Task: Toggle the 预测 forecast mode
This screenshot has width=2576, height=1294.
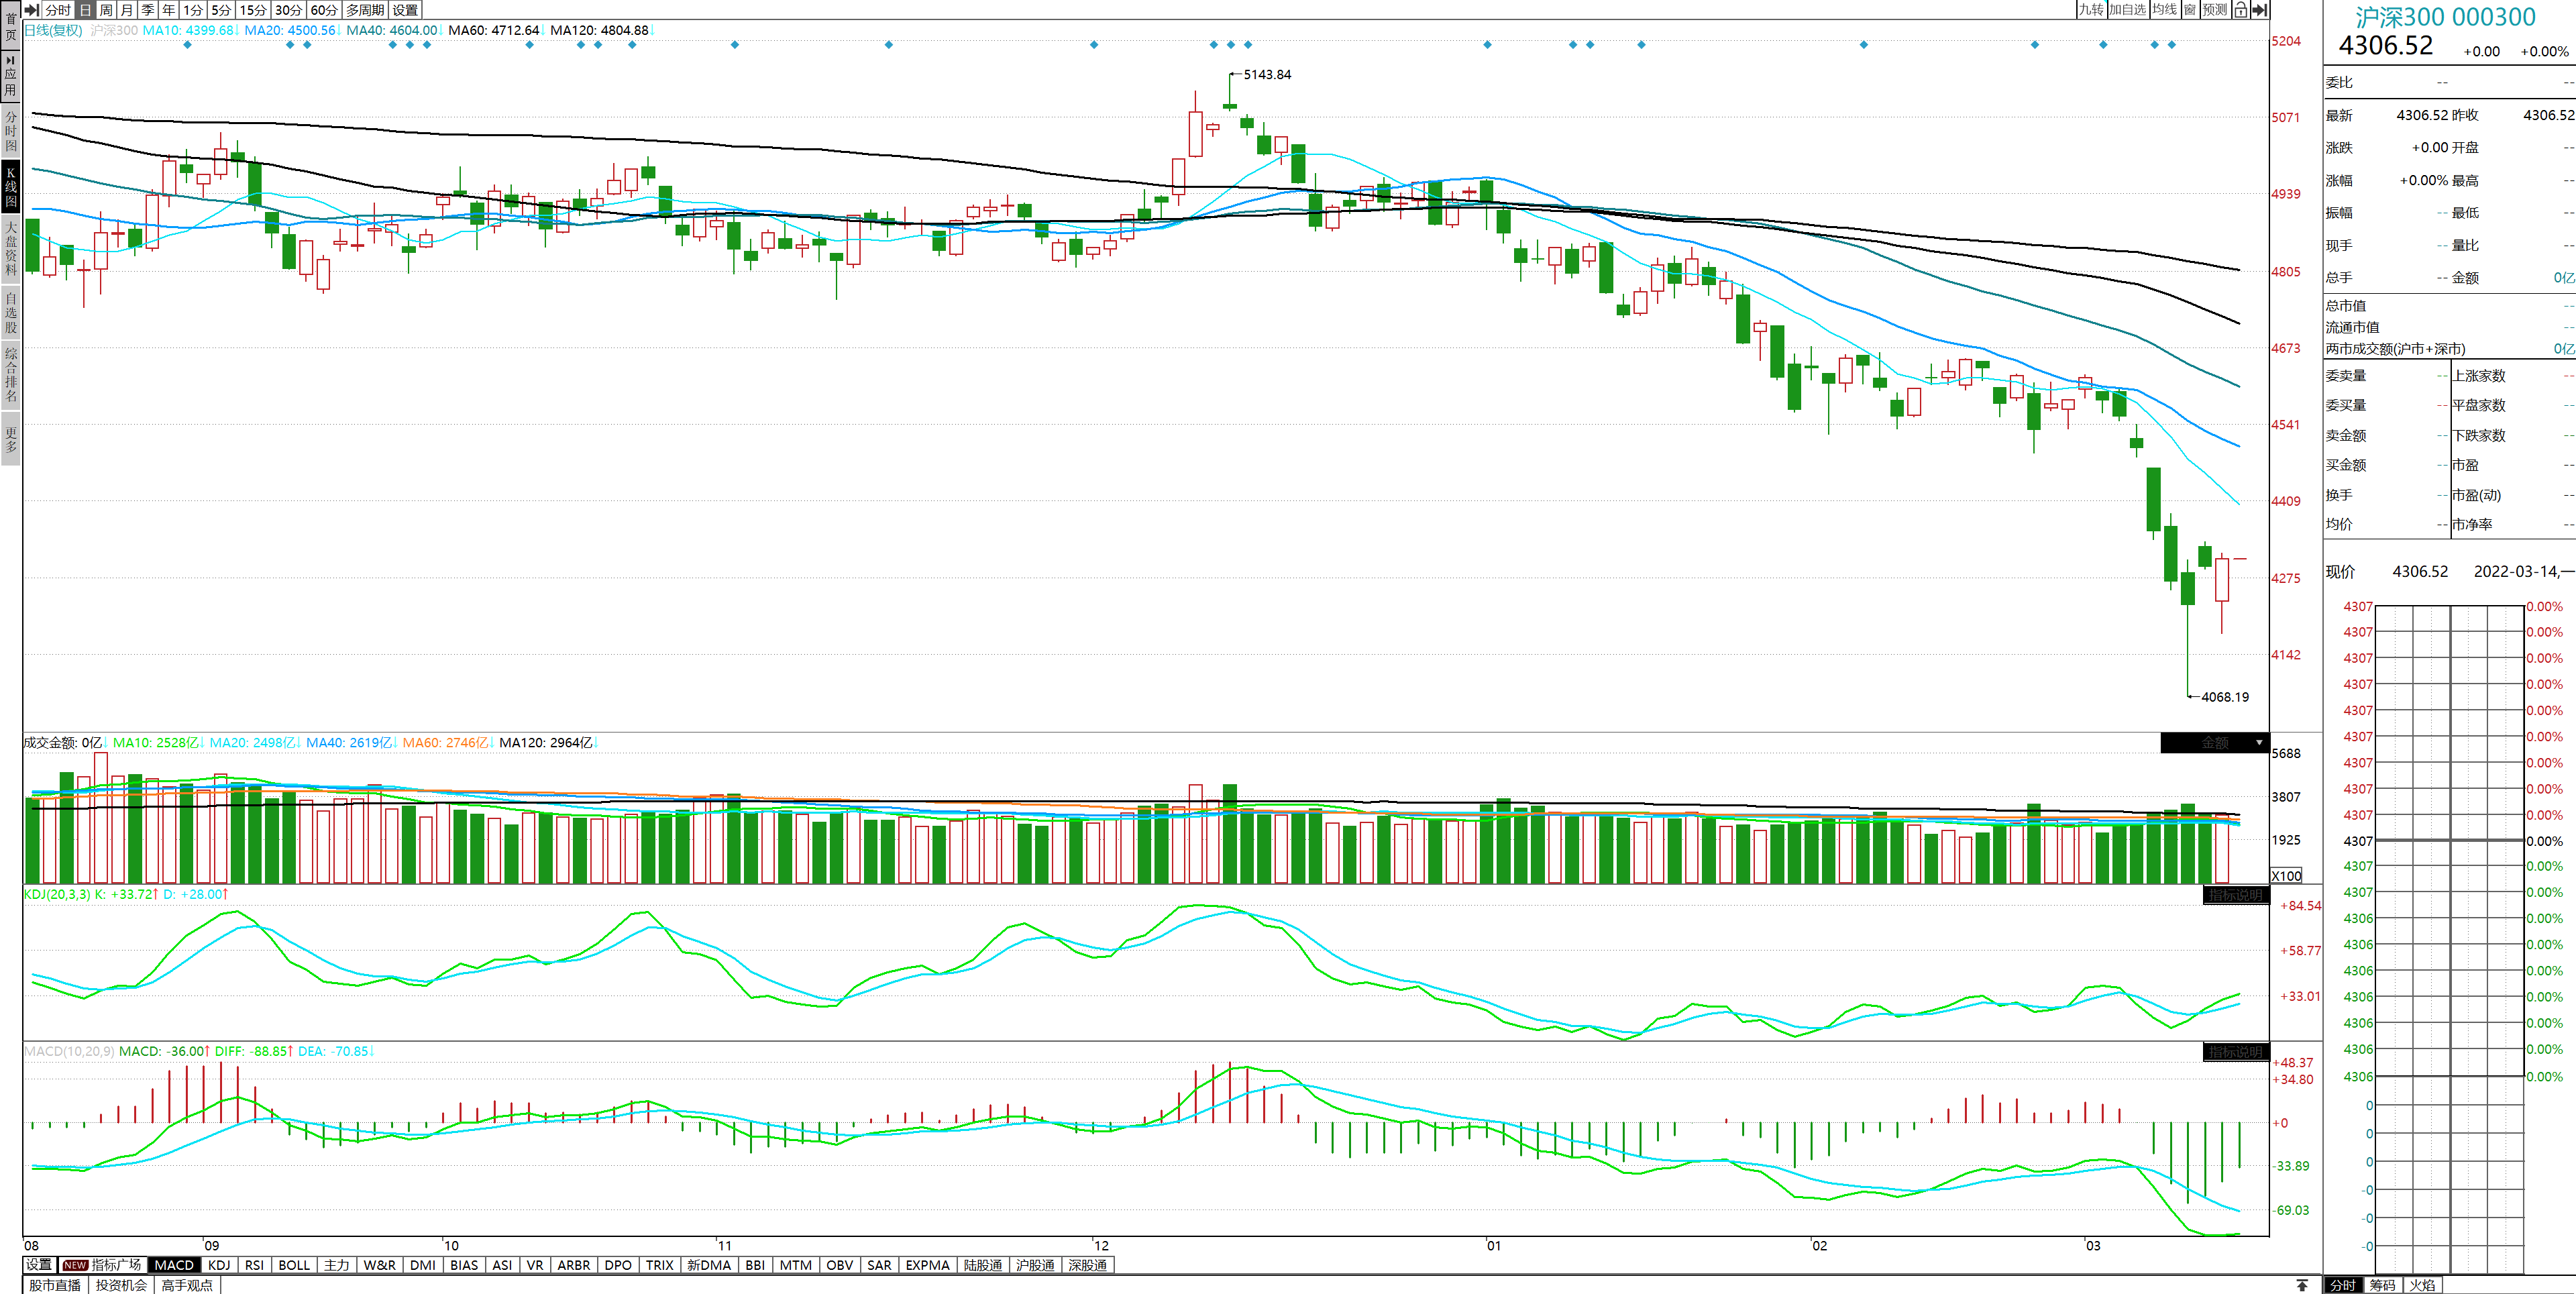Action: [x=2215, y=10]
